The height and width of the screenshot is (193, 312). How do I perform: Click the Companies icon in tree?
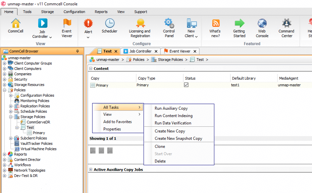pyautogui.click(x=10, y=74)
